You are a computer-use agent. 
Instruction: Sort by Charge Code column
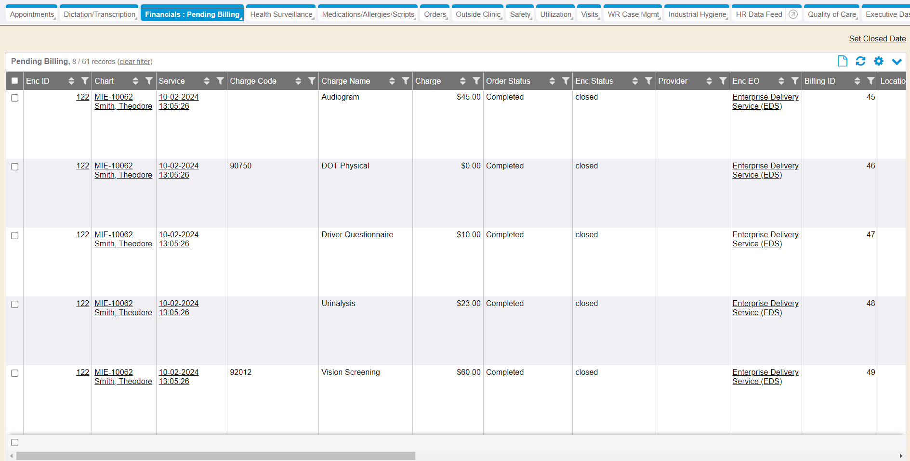298,81
